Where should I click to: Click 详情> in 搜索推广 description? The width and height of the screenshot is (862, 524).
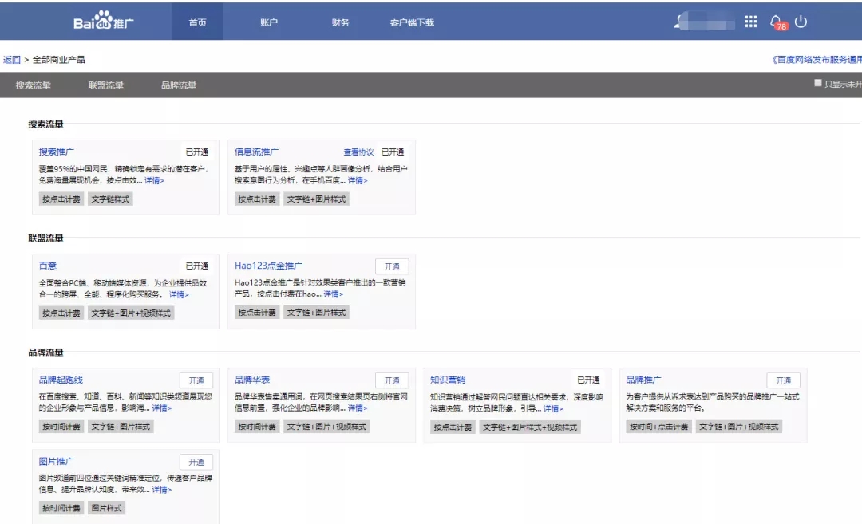coord(155,180)
